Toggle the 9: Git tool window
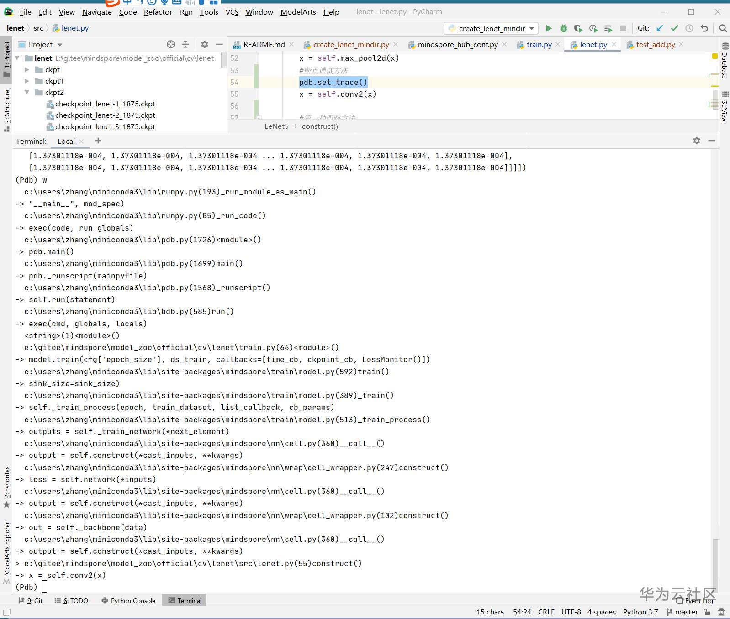Image resolution: width=730 pixels, height=619 pixels. [31, 601]
